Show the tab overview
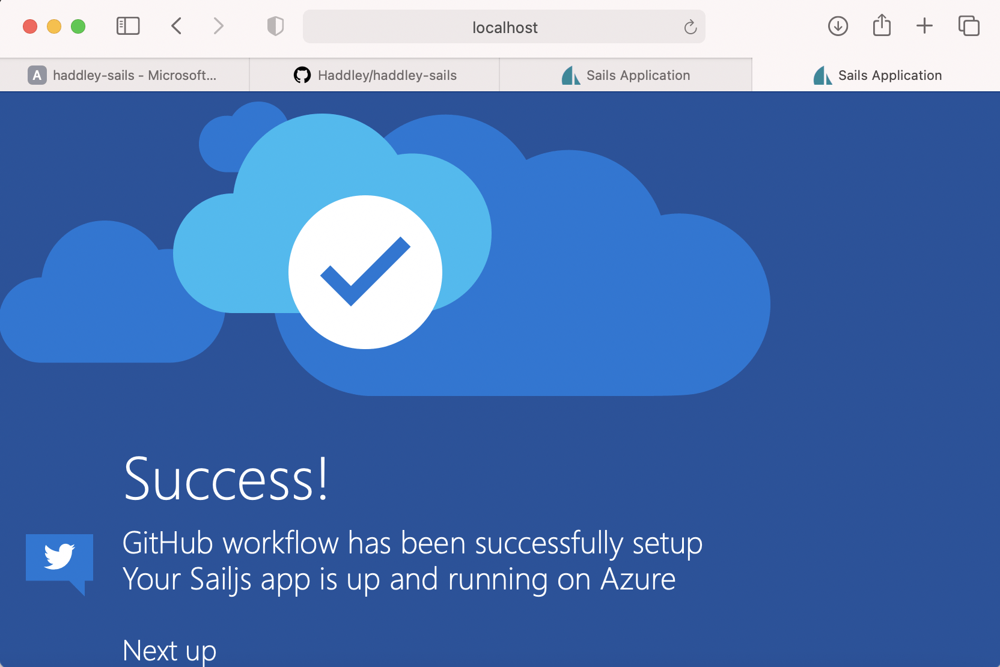This screenshot has width=1000, height=667. (969, 26)
